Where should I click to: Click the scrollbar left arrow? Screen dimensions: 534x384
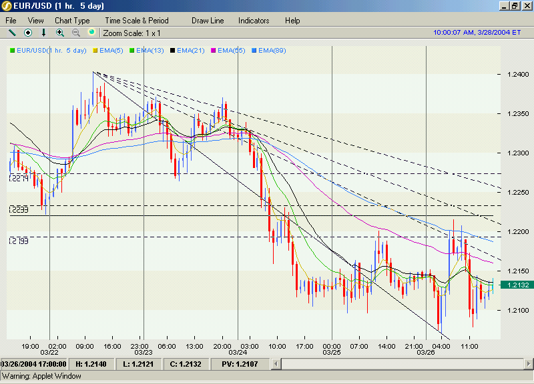click(x=276, y=364)
